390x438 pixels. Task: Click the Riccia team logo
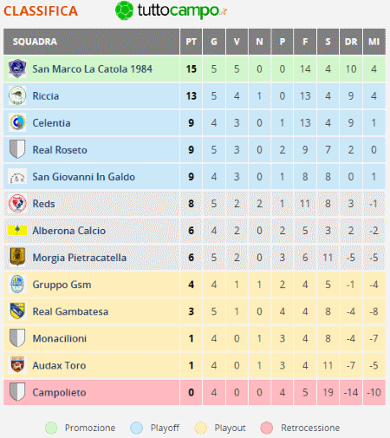click(x=17, y=95)
